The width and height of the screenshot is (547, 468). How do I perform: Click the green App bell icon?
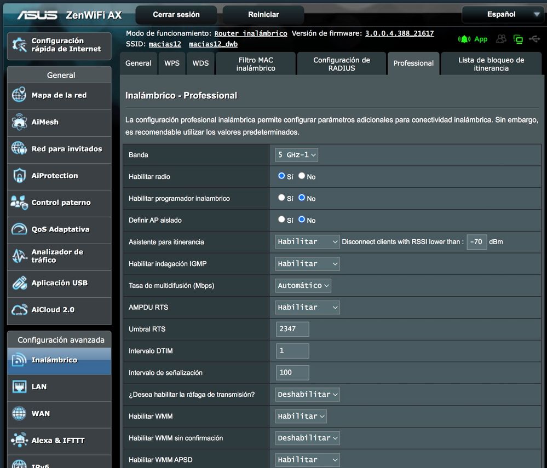tap(464, 39)
